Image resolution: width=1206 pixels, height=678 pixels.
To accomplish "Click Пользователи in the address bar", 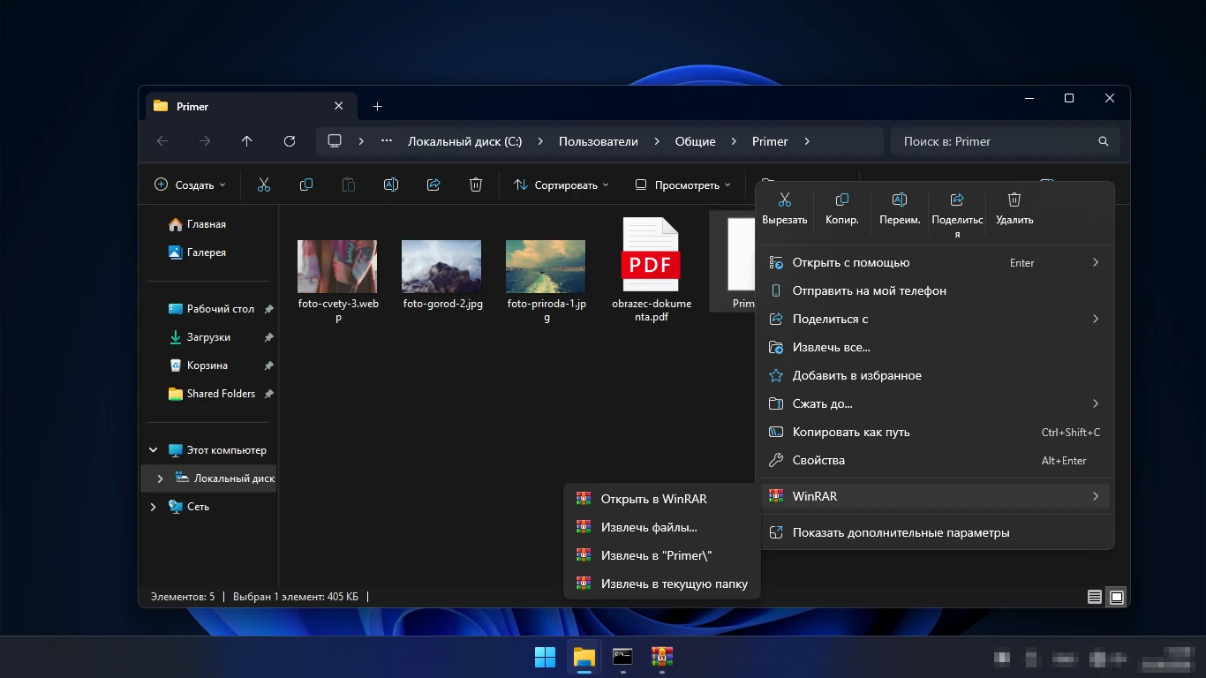I will pyautogui.click(x=598, y=141).
